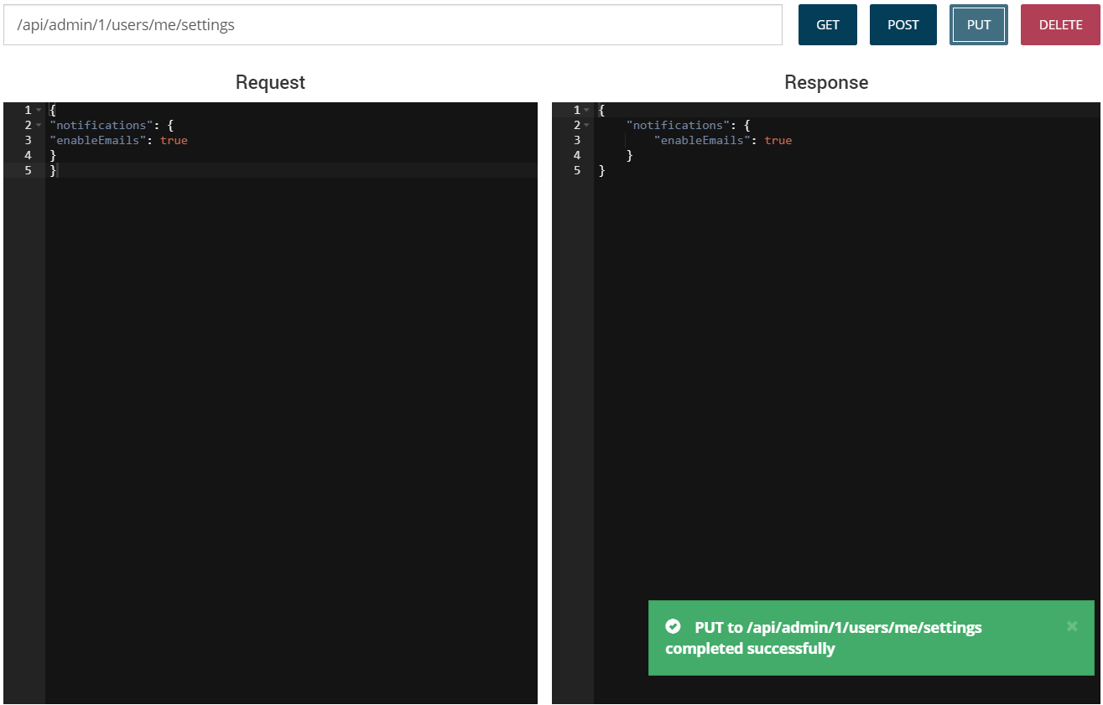The height and width of the screenshot is (705, 1103).
Task: Select the true value in the Response body
Action: click(778, 140)
